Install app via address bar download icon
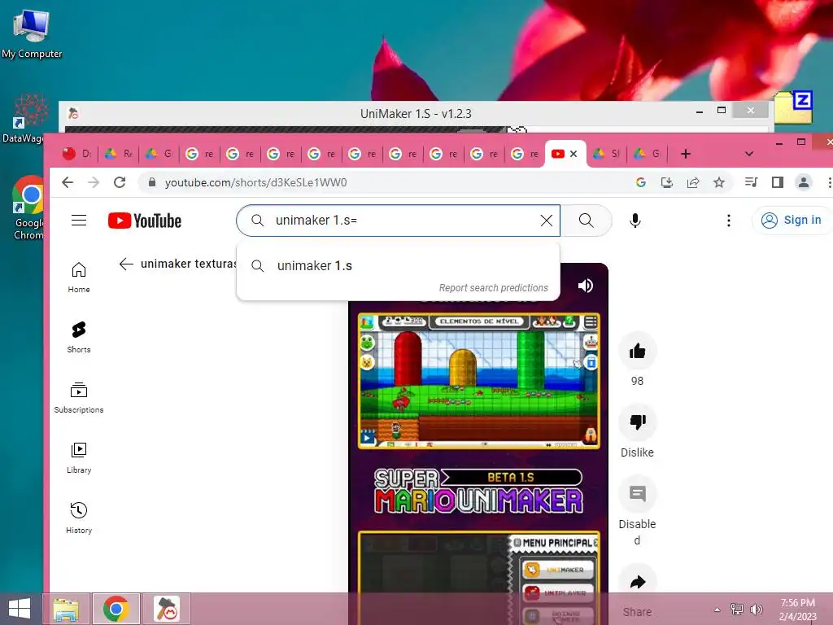The height and width of the screenshot is (625, 833). [667, 183]
